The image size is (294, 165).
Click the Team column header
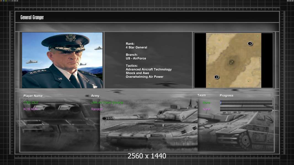[202, 95]
